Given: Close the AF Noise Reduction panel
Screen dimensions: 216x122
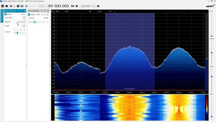Looking at the screenshot, I should [x=48, y=11].
